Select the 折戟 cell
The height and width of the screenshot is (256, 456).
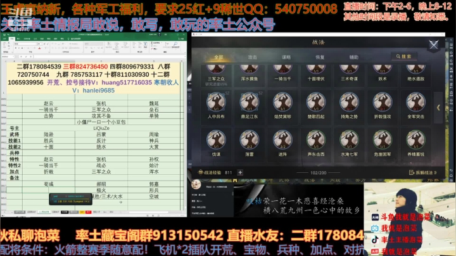point(49,172)
